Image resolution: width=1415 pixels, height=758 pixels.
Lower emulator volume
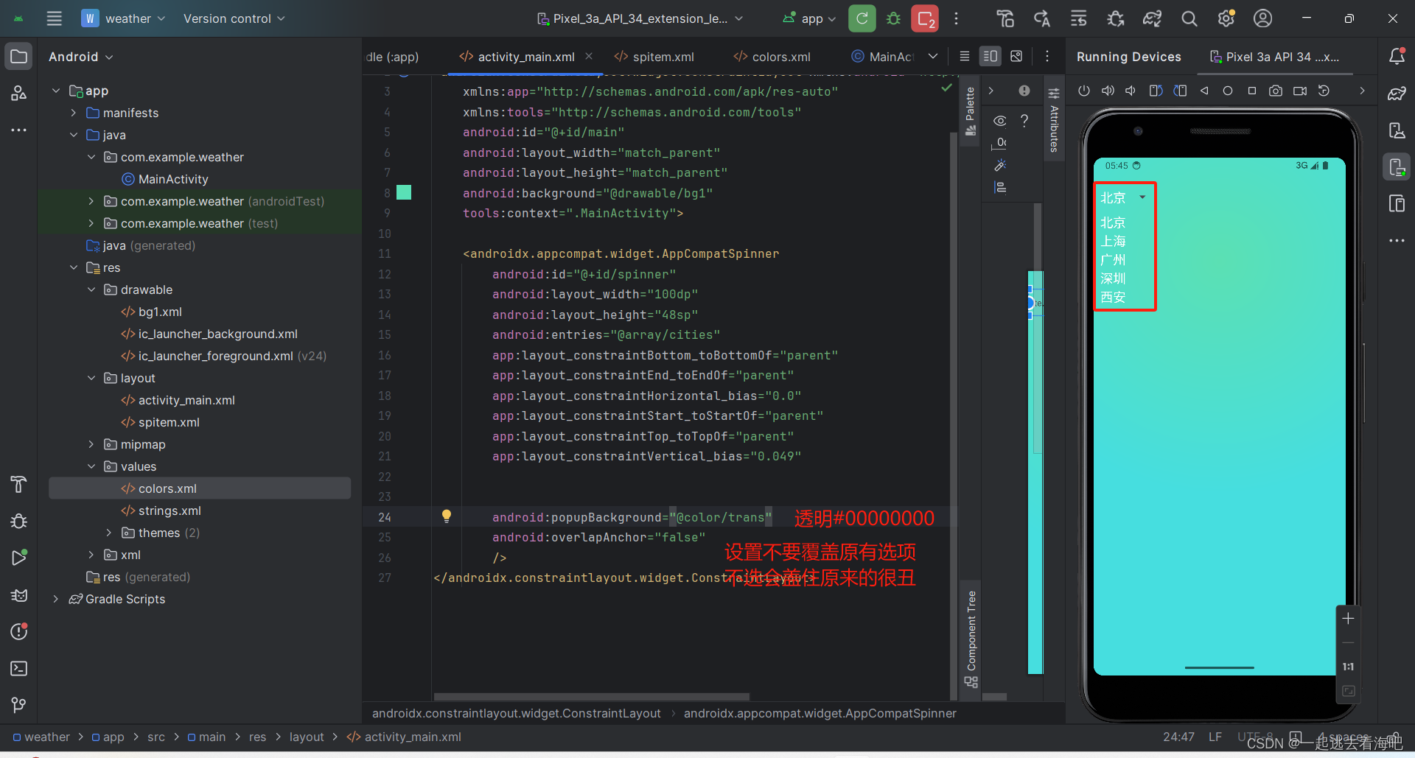(1131, 91)
